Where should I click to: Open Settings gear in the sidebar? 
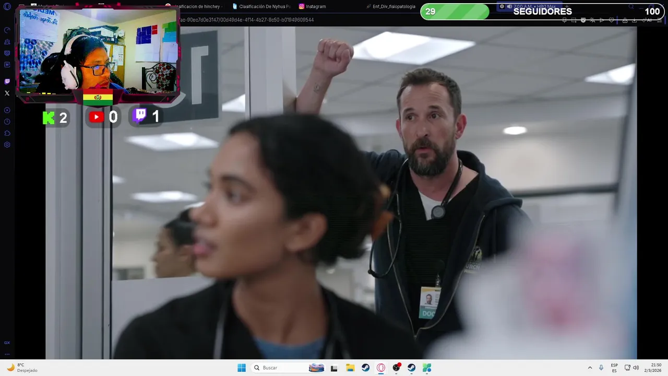coord(7,145)
